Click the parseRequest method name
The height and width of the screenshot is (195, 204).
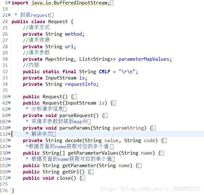pos(76,115)
